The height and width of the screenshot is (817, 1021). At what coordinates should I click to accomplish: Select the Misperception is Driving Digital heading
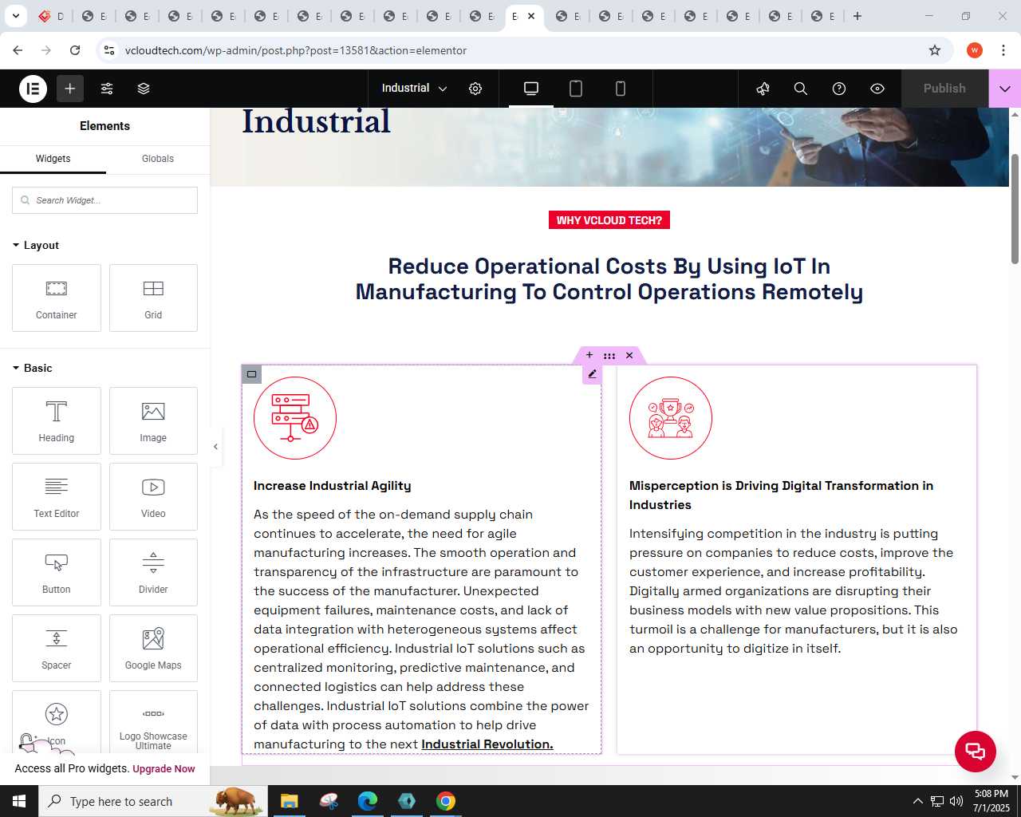(x=782, y=495)
